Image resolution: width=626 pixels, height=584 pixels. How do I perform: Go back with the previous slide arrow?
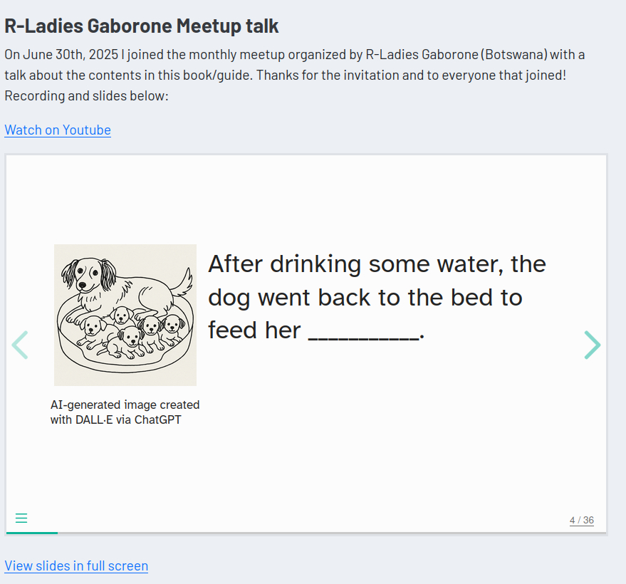click(x=20, y=345)
